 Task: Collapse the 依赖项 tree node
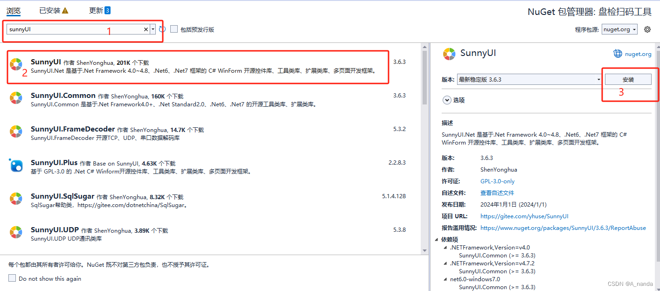(437, 240)
